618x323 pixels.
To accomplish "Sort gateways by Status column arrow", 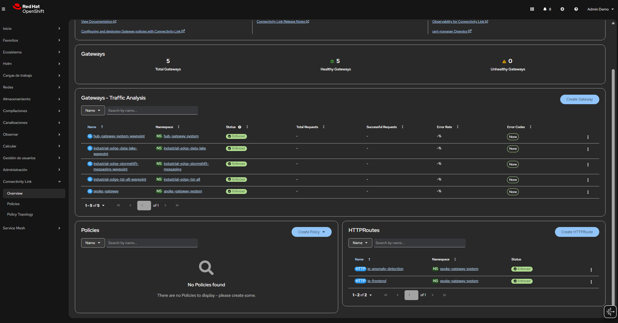I will (247, 127).
